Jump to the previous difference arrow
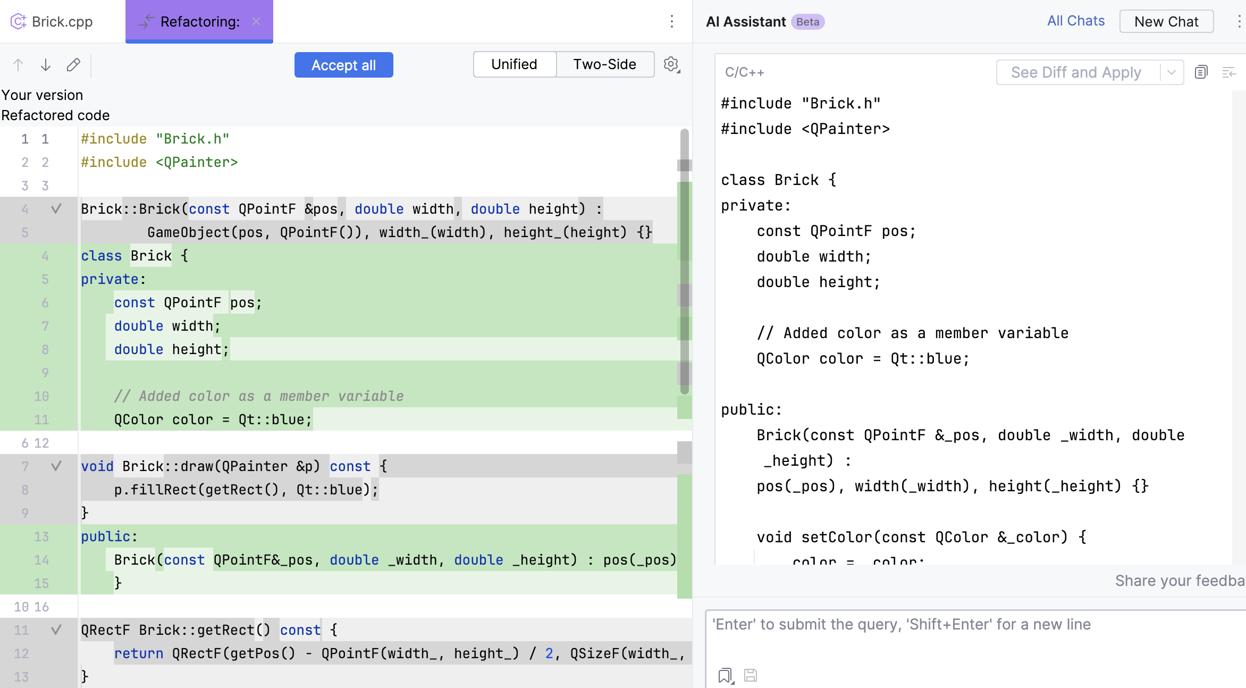Screen dimensions: 1246x688 [x=19, y=65]
